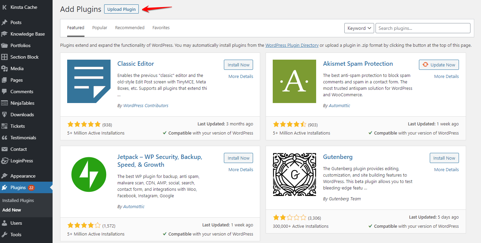Click the Gutenberg two-star rating
Image resolution: width=481 pixels, height=243 pixels.
(x=290, y=217)
